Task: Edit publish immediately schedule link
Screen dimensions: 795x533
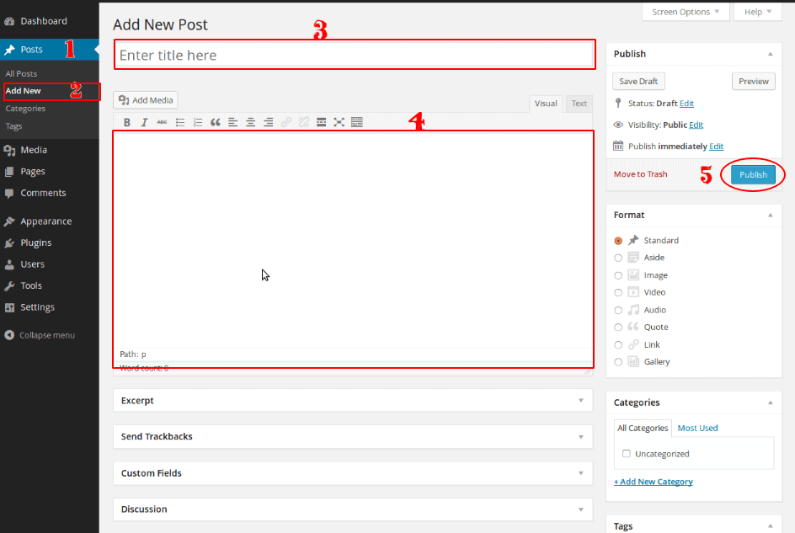Action: coord(717,147)
